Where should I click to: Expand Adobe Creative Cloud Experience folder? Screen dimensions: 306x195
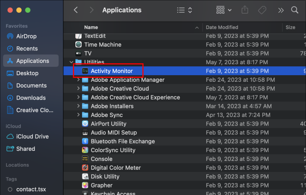click(78, 97)
